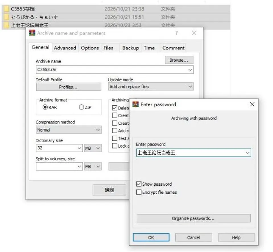Click the Browse... button
This screenshot has width=273, height=252.
click(179, 60)
